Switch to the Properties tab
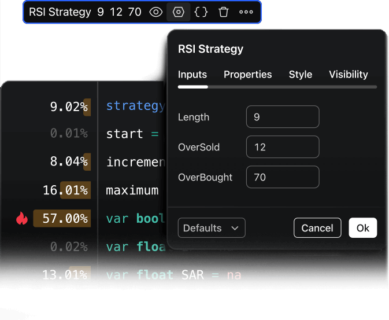Viewport: 389px width, 320px height. pyautogui.click(x=247, y=75)
